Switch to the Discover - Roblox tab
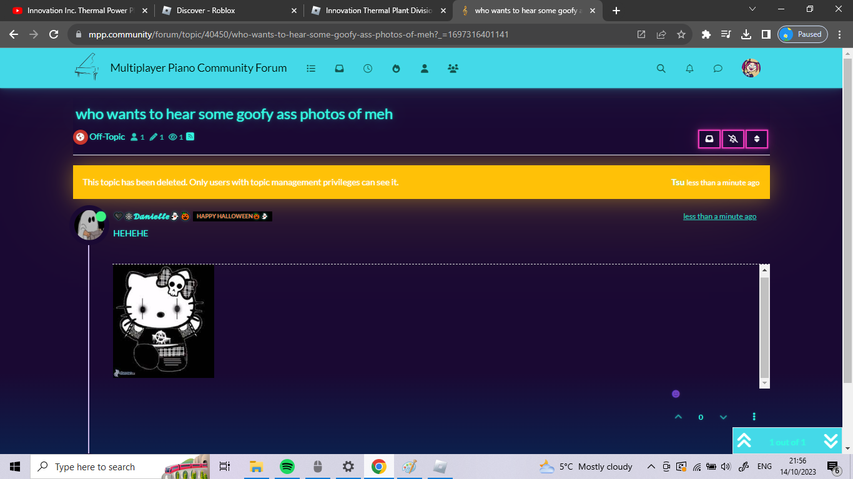Image resolution: width=853 pixels, height=479 pixels. pyautogui.click(x=228, y=11)
